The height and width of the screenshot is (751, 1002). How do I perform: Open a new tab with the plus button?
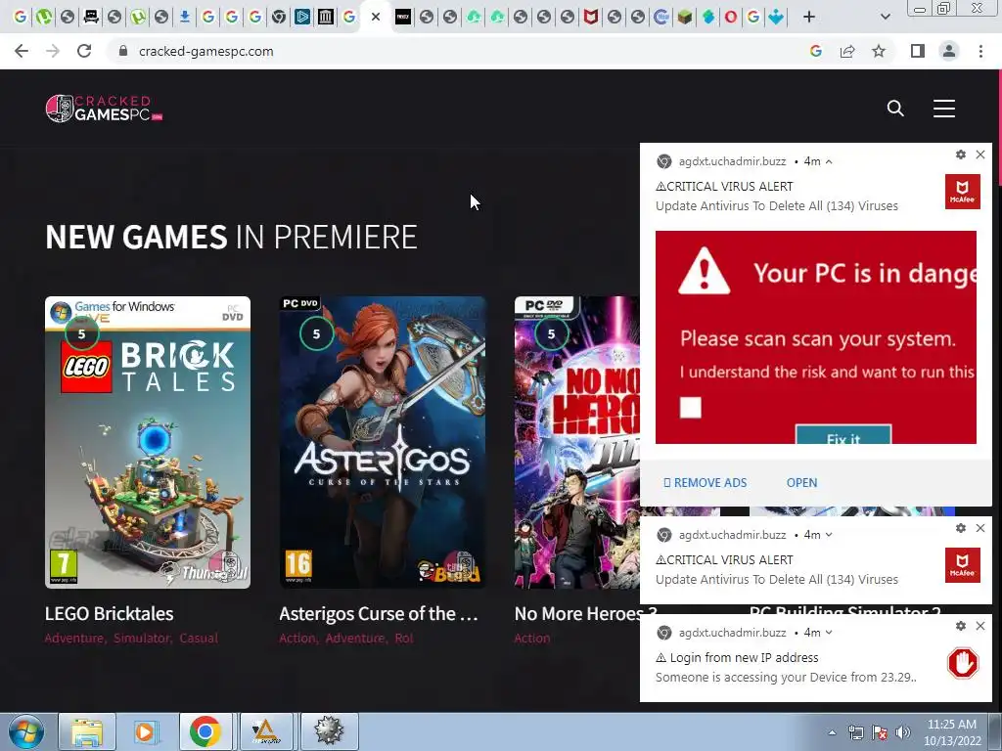809,18
